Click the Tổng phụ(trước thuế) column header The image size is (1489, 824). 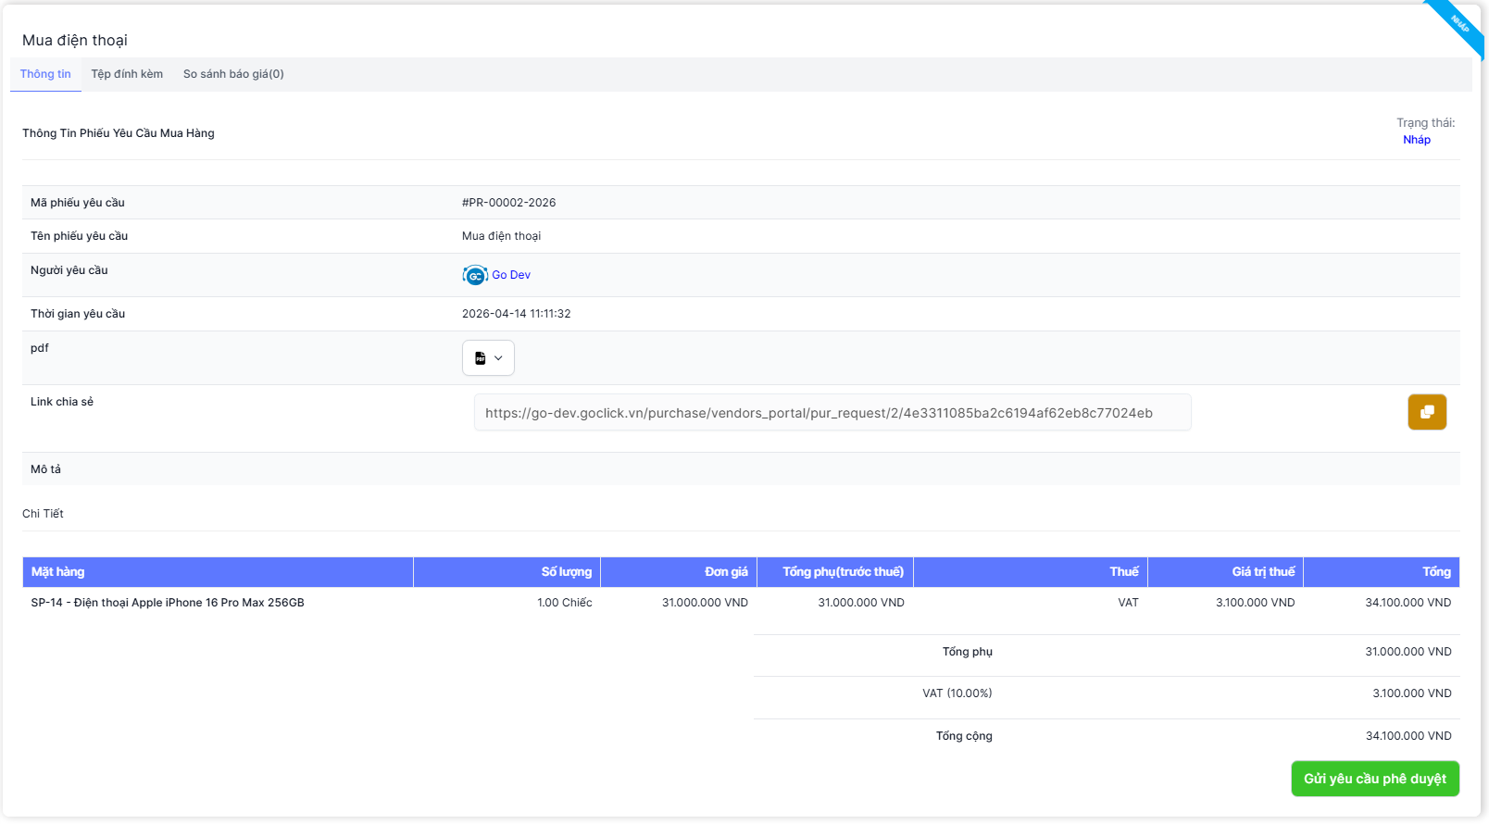[843, 572]
